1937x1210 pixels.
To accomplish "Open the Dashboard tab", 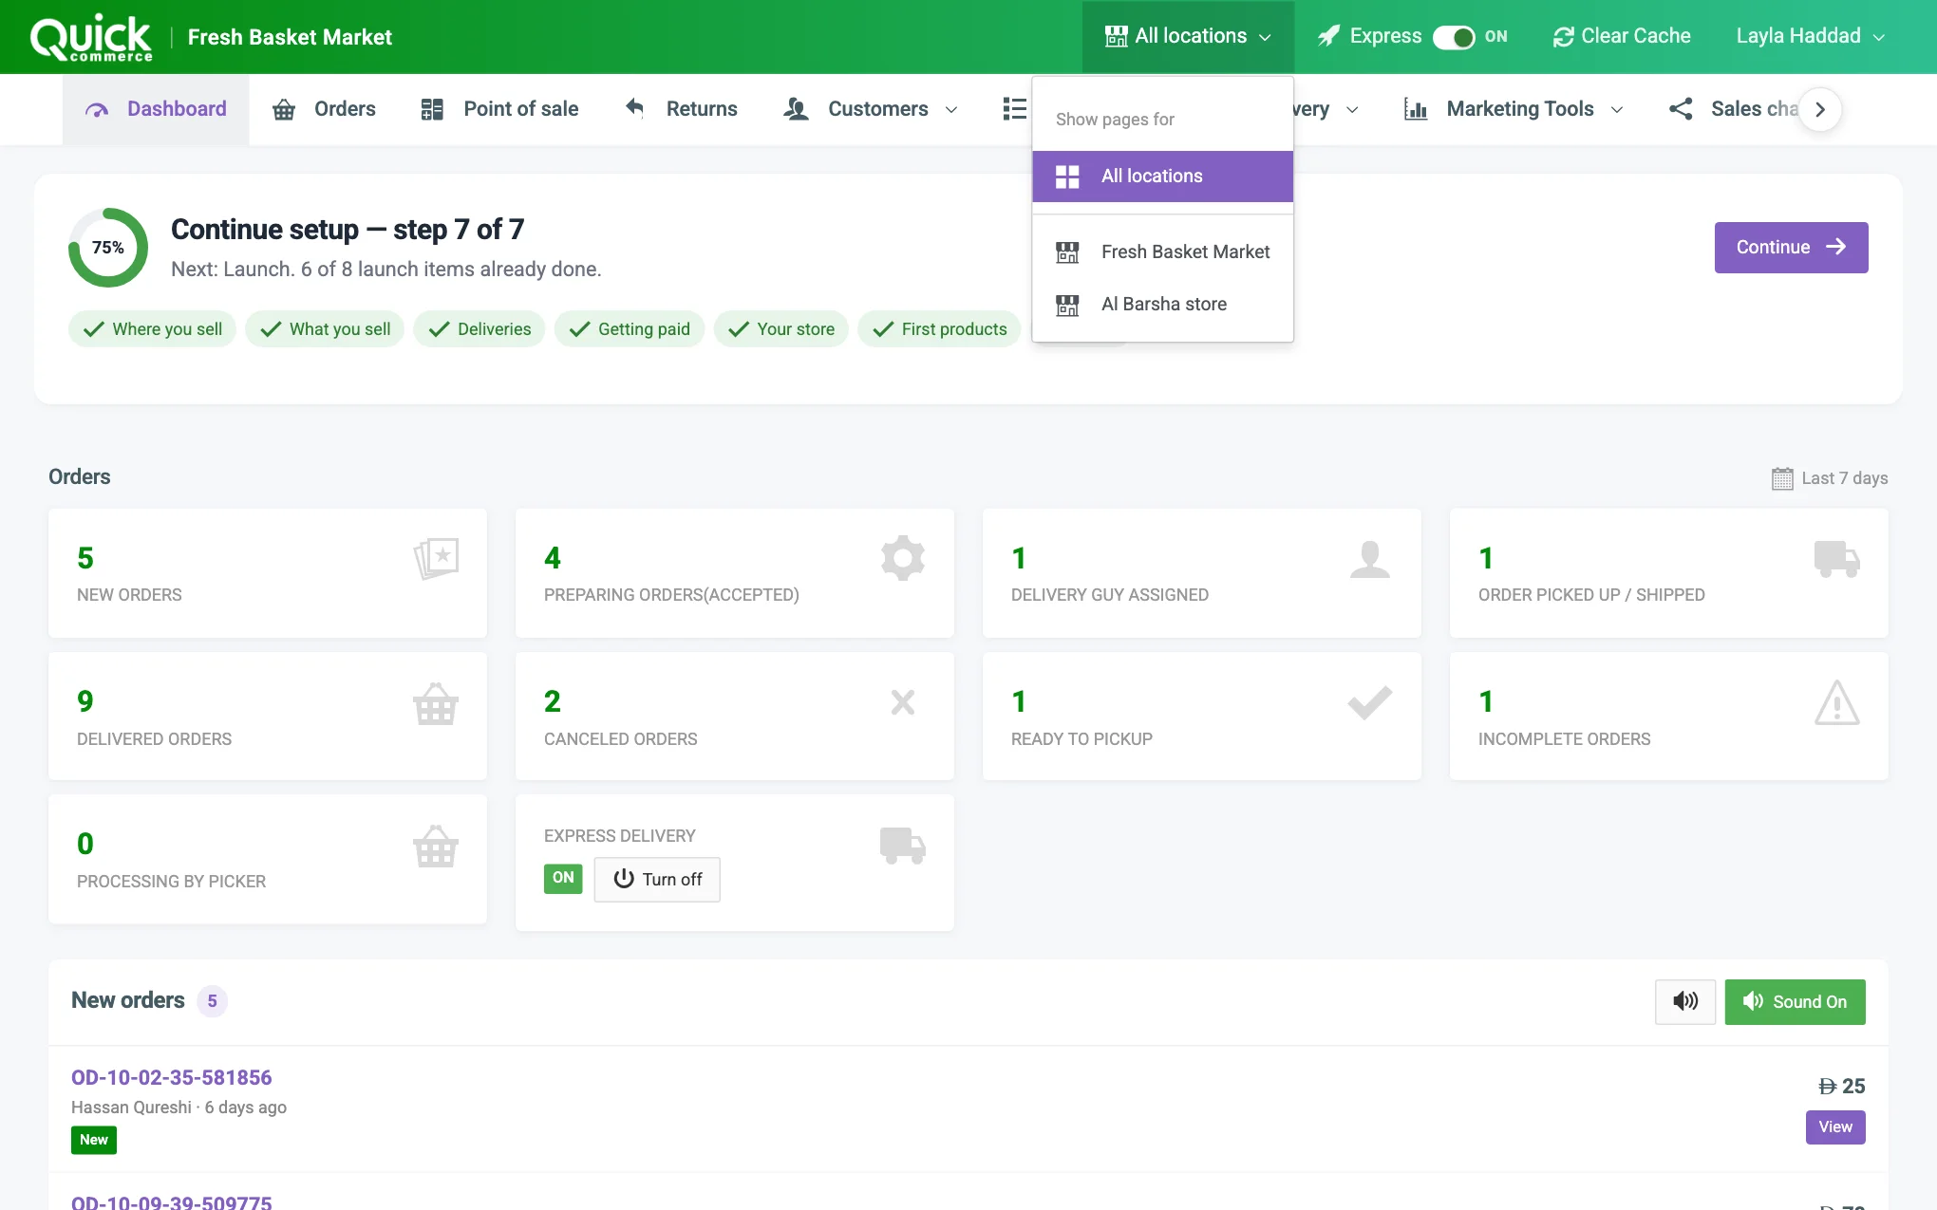I will point(156,109).
